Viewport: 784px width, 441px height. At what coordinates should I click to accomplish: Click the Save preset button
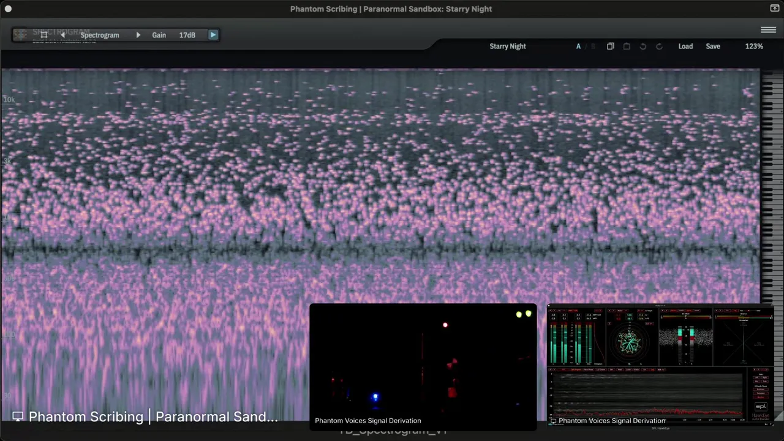713,47
